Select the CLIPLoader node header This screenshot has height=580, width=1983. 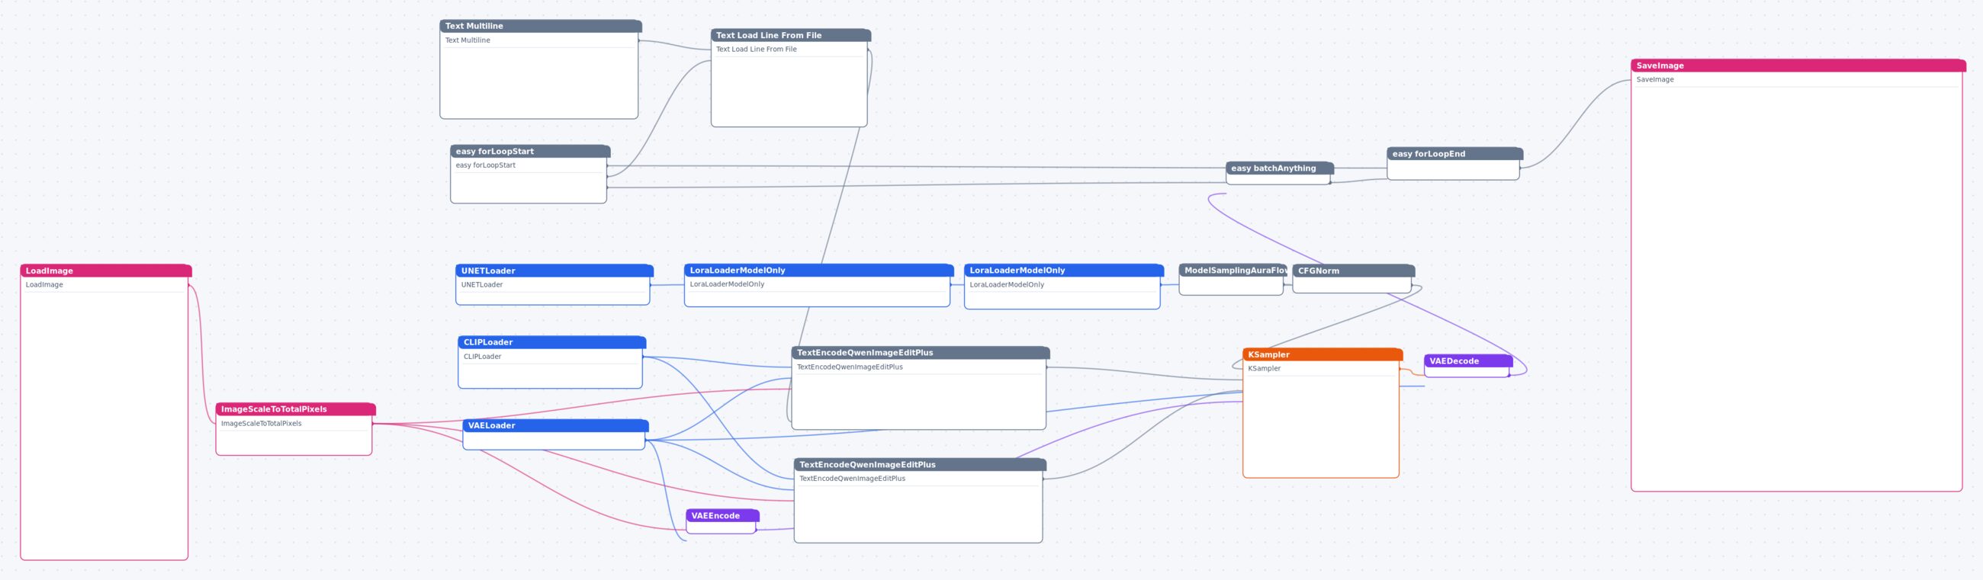(x=551, y=342)
